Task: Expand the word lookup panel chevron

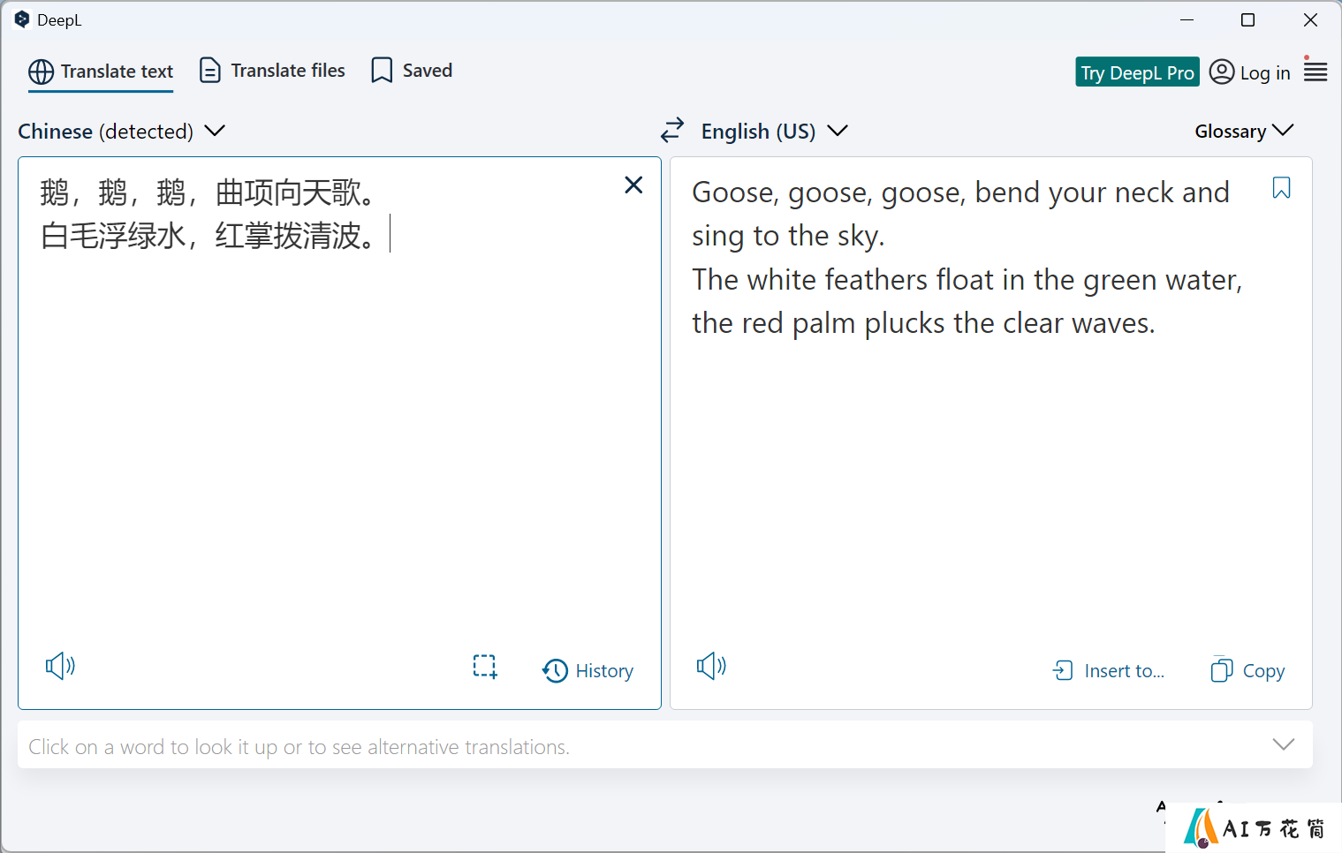Action: point(1284,744)
